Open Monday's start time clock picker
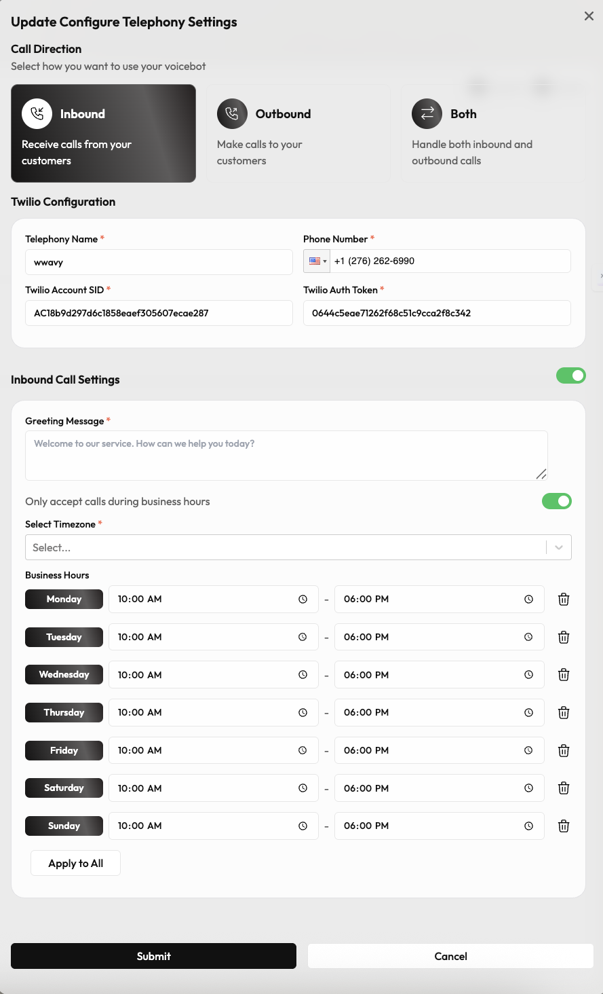This screenshot has width=603, height=994. tap(303, 599)
